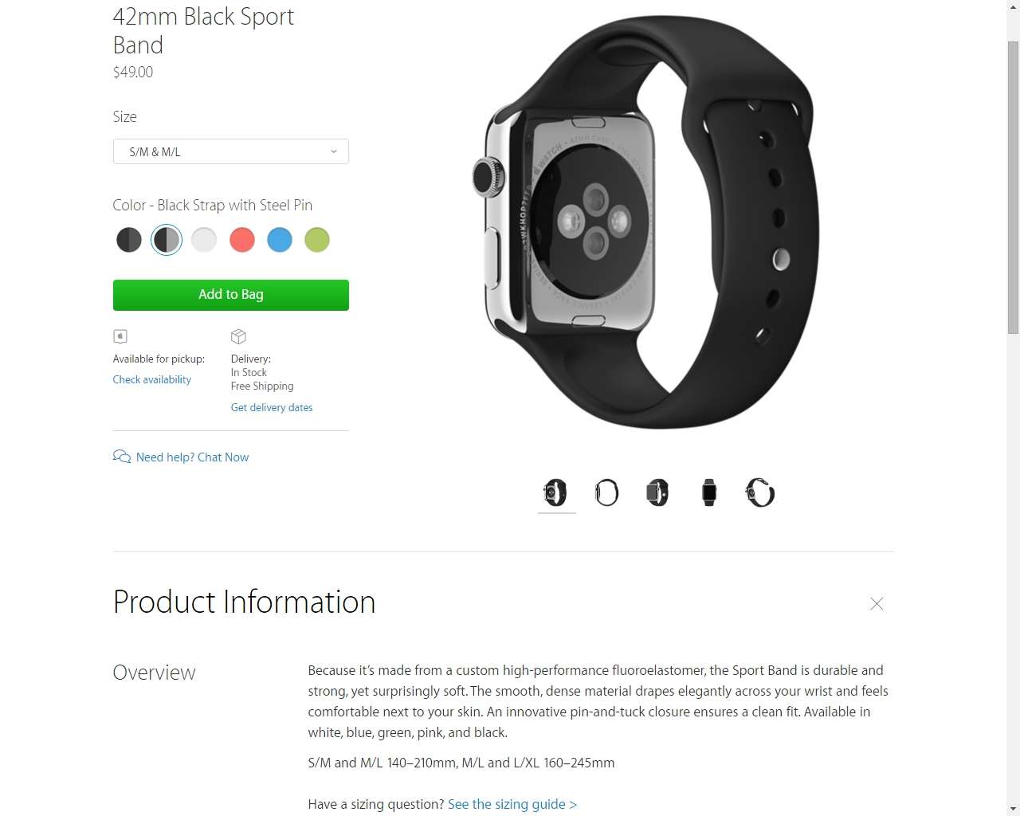
Task: Show the last open-band thumbnail view
Action: 760,492
